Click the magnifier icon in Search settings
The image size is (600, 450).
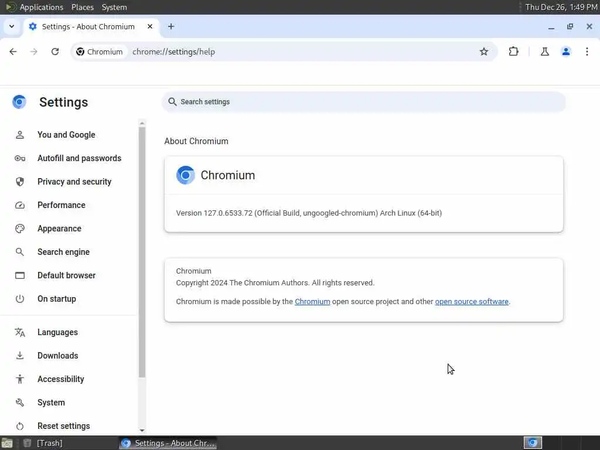(x=172, y=102)
